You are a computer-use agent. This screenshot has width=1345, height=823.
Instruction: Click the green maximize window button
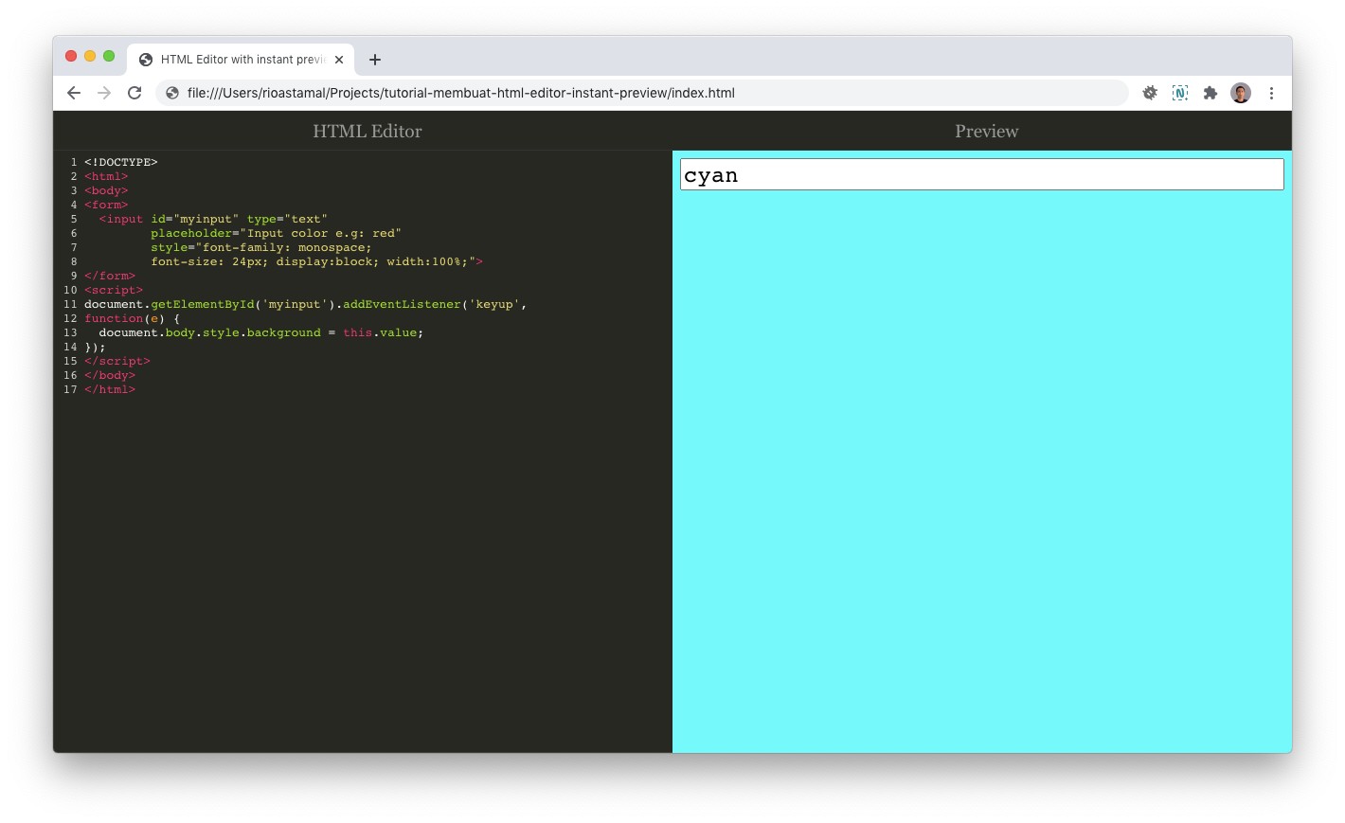[x=109, y=56]
